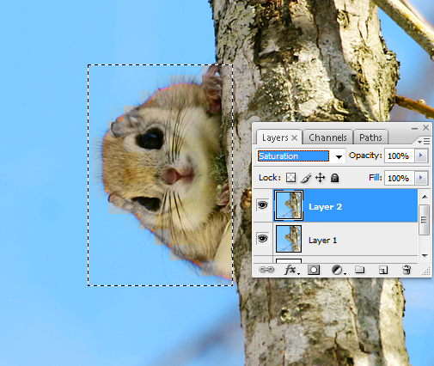Hide Layer 2 with its eye icon

tap(263, 205)
